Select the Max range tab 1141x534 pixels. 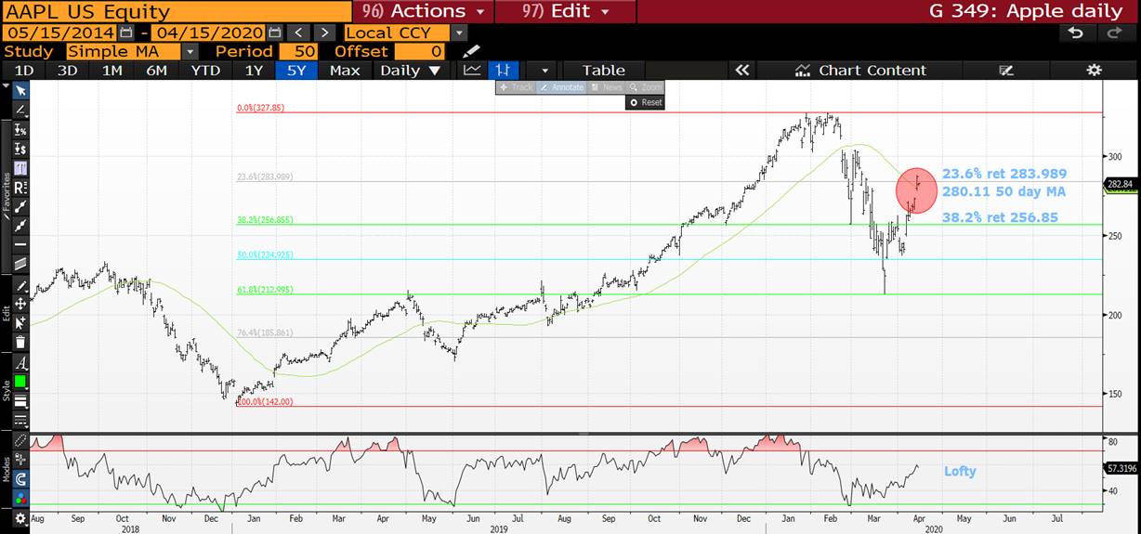[345, 70]
